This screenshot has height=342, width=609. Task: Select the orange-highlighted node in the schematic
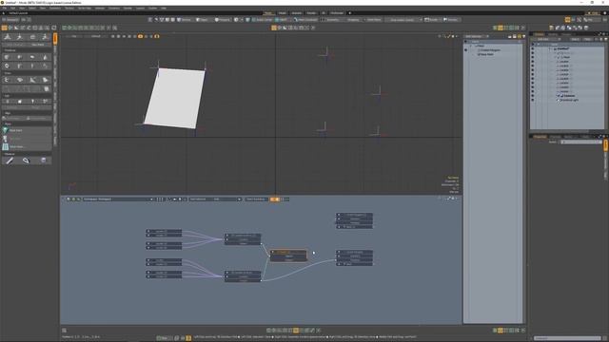pos(288,256)
